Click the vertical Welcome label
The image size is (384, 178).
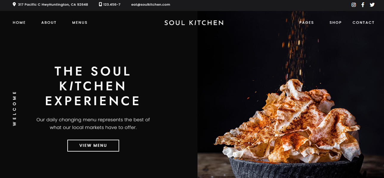click(14, 108)
